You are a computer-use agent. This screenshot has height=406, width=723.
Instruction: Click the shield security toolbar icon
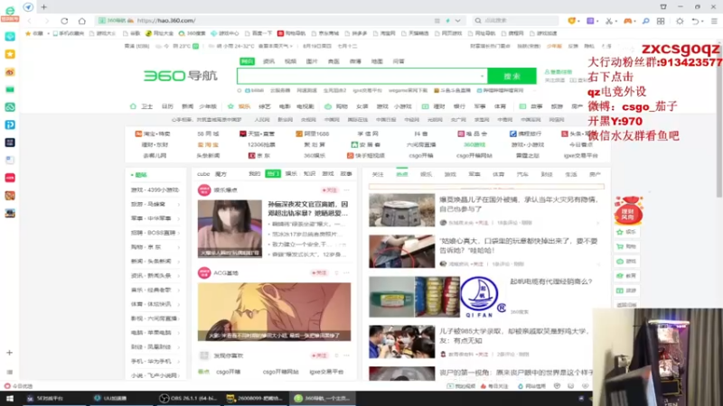pos(572,21)
